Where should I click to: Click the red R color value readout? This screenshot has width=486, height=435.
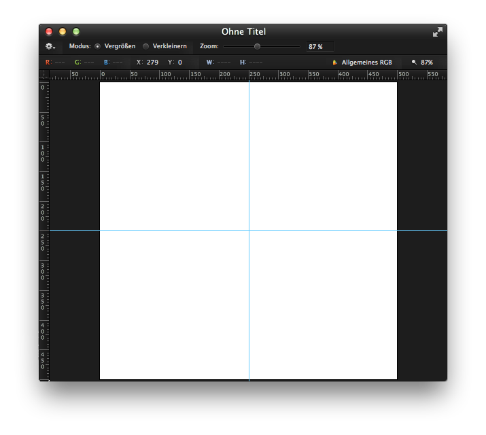[56, 63]
